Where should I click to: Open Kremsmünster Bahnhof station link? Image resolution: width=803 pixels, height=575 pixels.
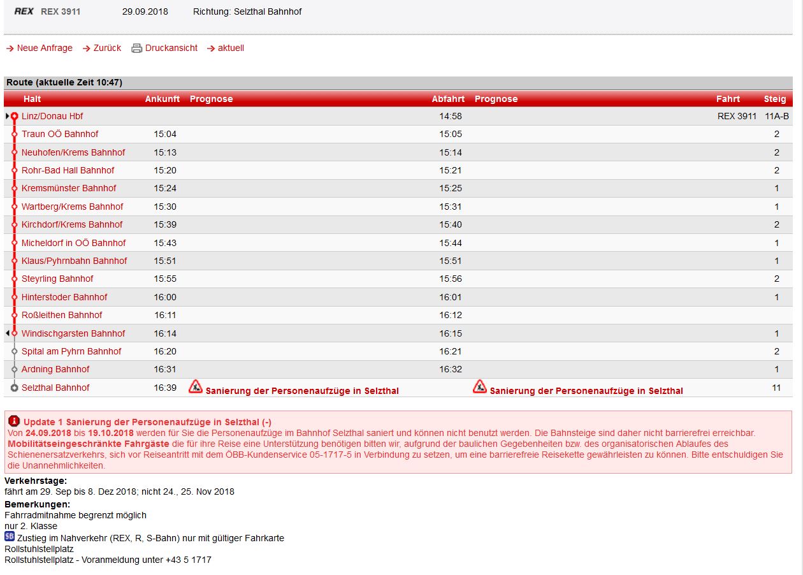(x=69, y=188)
